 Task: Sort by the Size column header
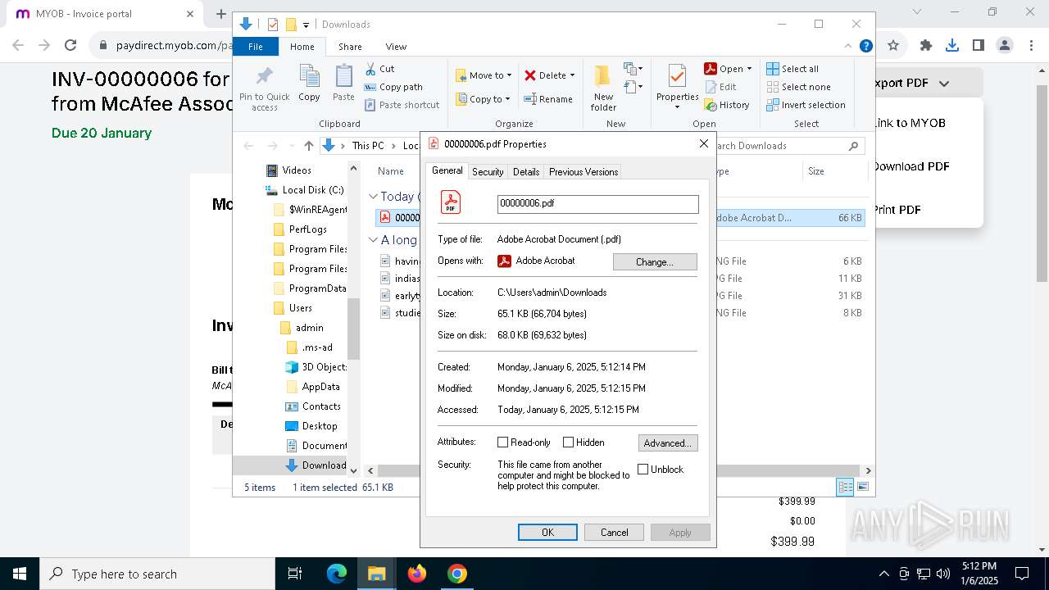[816, 171]
